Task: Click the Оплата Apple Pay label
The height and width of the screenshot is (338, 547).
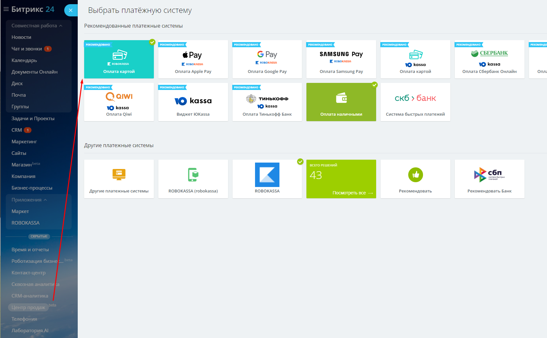Action: [193, 72]
